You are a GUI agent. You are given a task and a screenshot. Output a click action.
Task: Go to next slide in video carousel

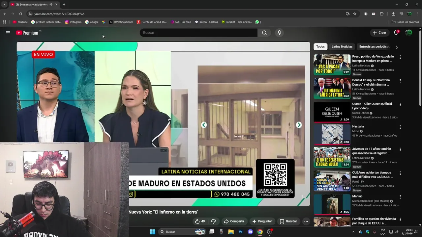tap(299, 125)
